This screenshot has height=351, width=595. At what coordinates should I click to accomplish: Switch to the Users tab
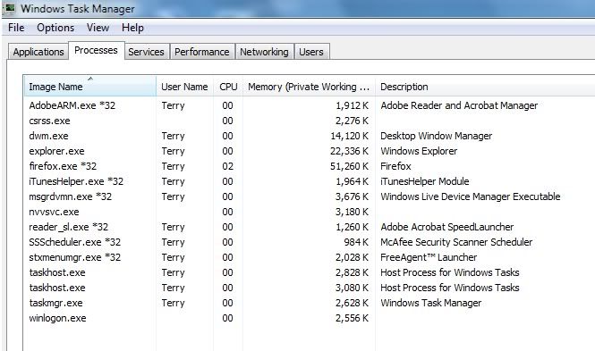[311, 52]
